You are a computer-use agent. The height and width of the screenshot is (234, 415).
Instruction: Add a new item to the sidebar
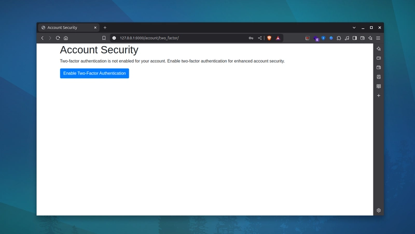point(379,96)
